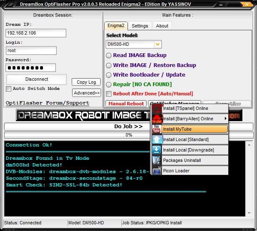Click the "Status: Connected" status bar entry
The height and width of the screenshot is (231, 257).
tap(23, 223)
